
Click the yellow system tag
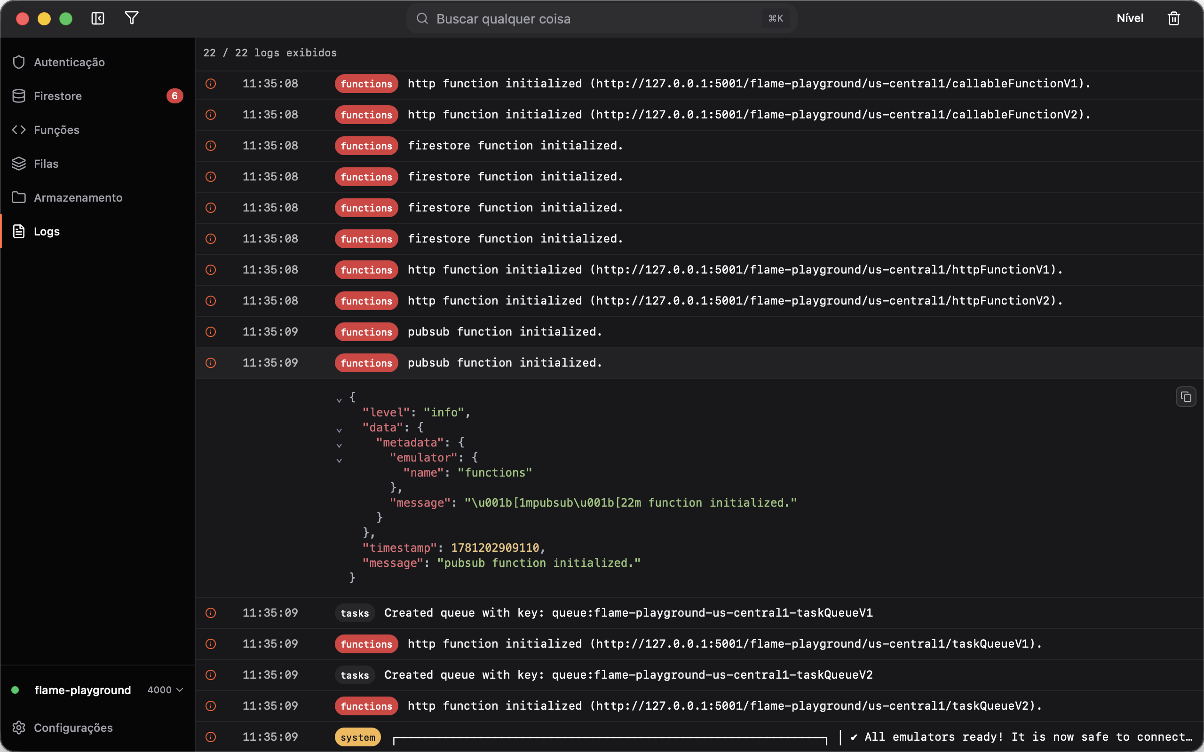pos(358,737)
